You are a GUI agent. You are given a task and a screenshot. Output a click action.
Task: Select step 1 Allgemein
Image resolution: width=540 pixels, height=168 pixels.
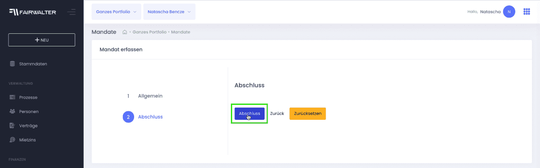pyautogui.click(x=145, y=96)
